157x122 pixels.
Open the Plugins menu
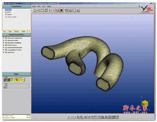click(x=49, y=6)
